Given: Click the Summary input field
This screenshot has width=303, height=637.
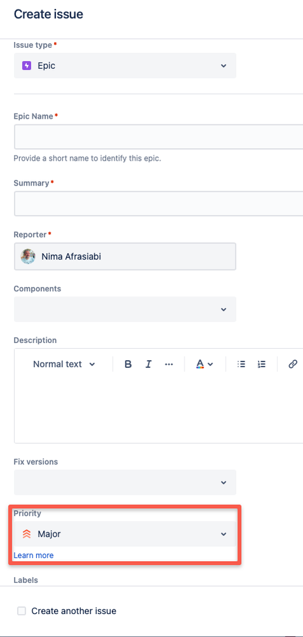Looking at the screenshot, I should click(x=159, y=203).
